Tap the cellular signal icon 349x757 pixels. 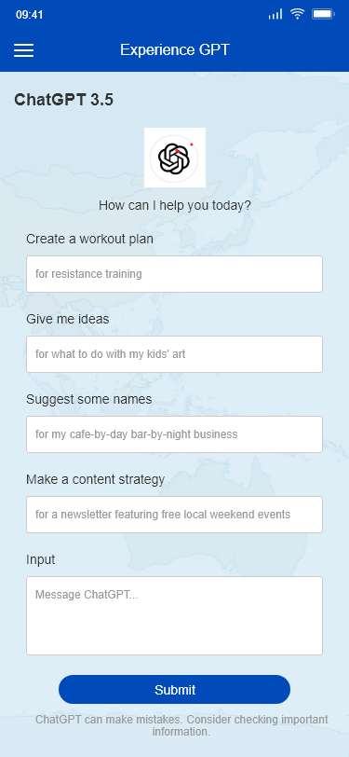pos(275,15)
